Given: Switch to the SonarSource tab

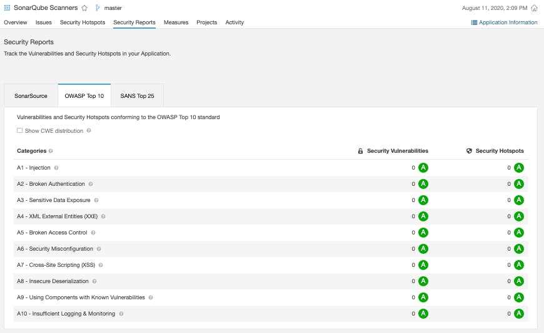Looking at the screenshot, I should pos(31,96).
